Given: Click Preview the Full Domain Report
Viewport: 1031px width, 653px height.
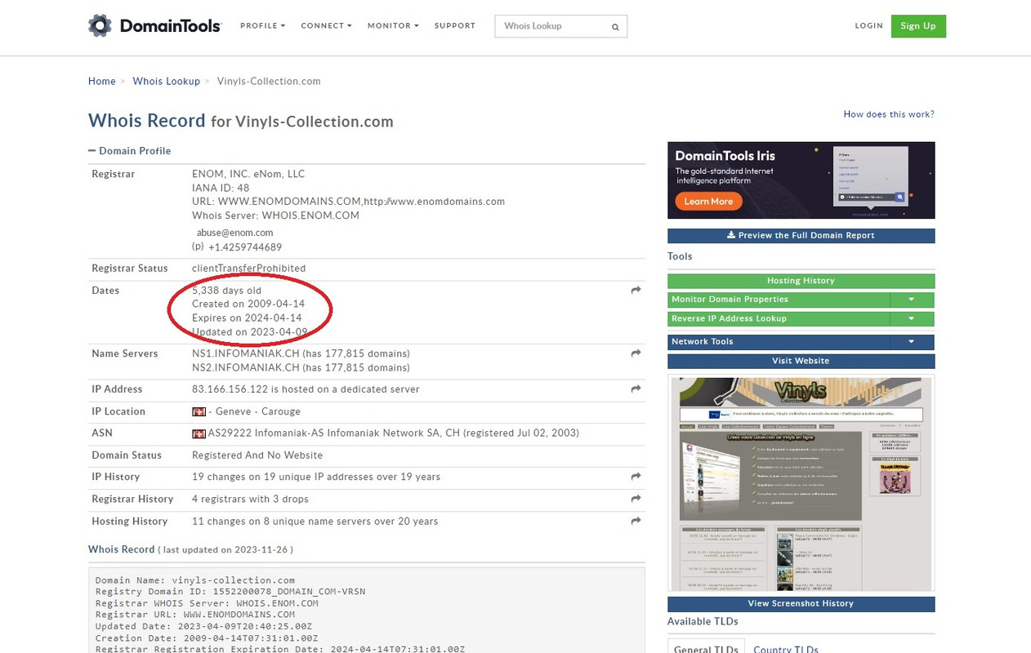Looking at the screenshot, I should [801, 236].
